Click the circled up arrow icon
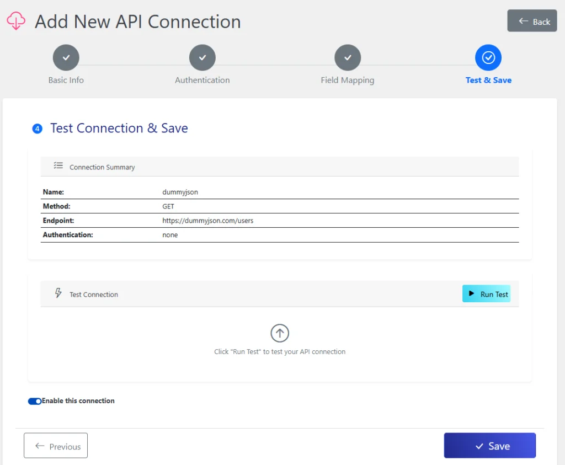 pos(280,333)
